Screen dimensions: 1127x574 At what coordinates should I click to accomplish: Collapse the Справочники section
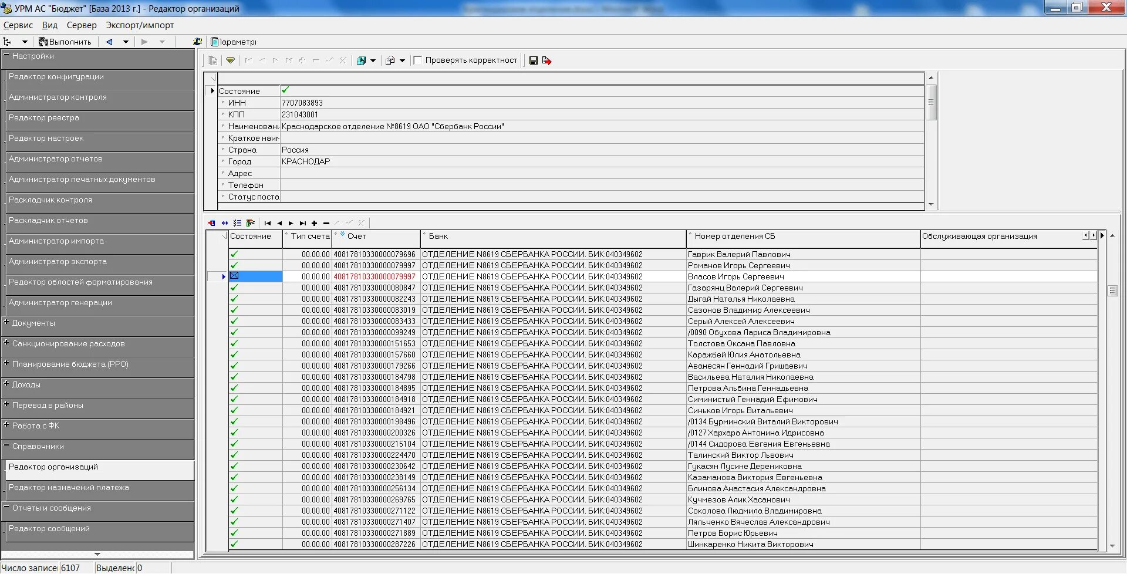(6, 445)
